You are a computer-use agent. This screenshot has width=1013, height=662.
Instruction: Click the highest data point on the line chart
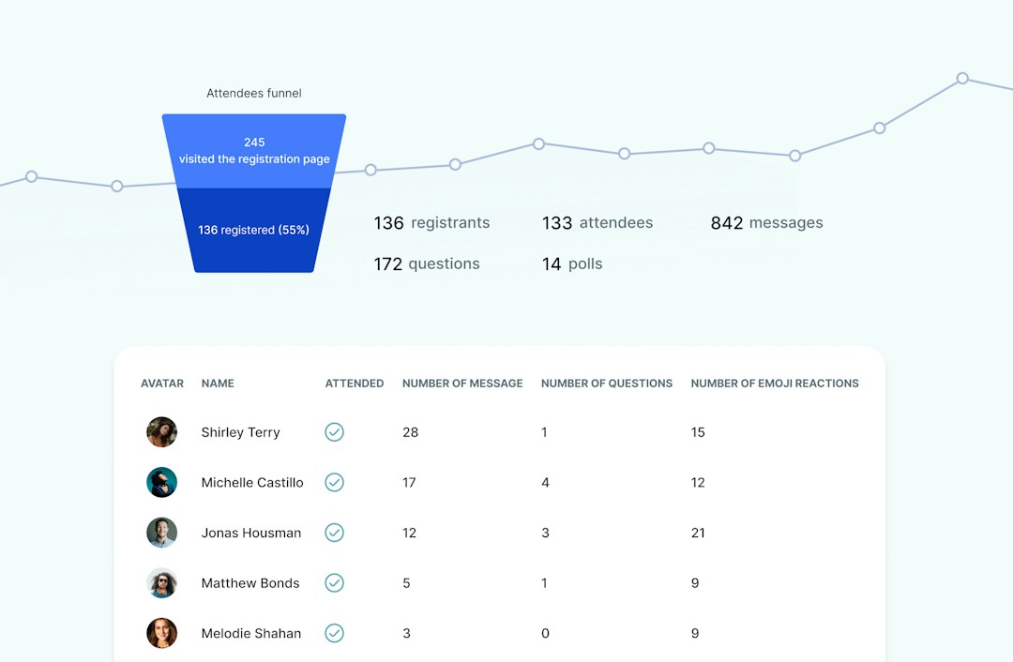point(962,78)
